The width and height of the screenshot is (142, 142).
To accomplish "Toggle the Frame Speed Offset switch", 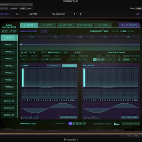I will pos(44,31).
